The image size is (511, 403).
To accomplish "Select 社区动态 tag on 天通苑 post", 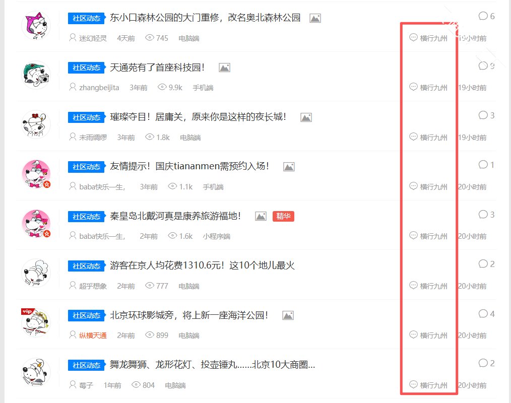I will click(x=86, y=68).
